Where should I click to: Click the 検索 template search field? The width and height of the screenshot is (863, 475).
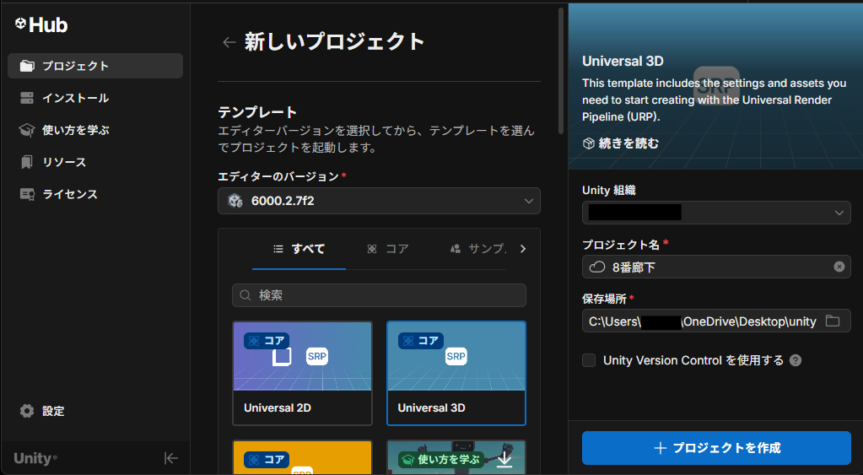click(x=379, y=295)
